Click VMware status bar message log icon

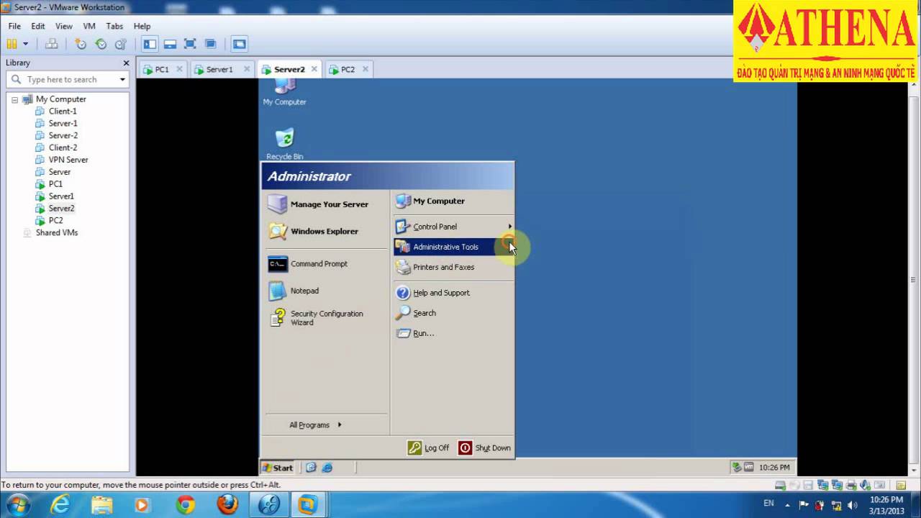click(x=901, y=486)
